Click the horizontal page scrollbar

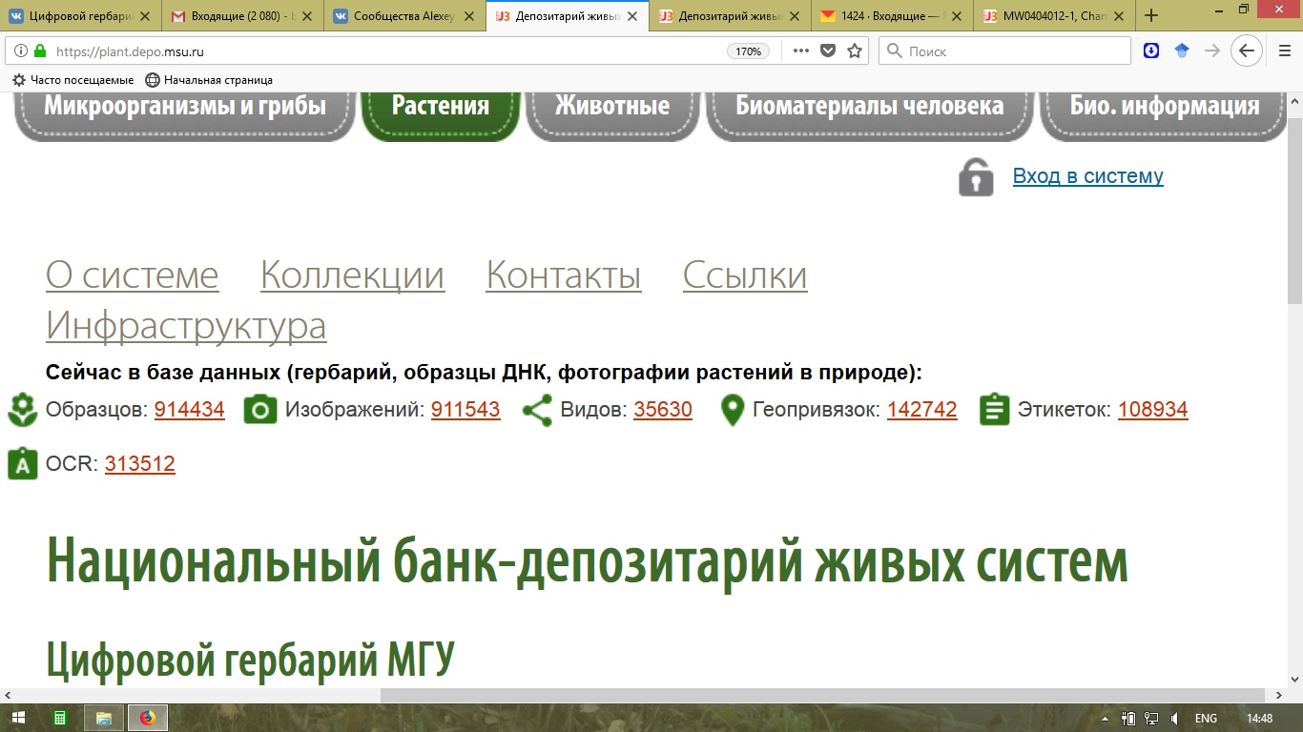click(x=820, y=695)
